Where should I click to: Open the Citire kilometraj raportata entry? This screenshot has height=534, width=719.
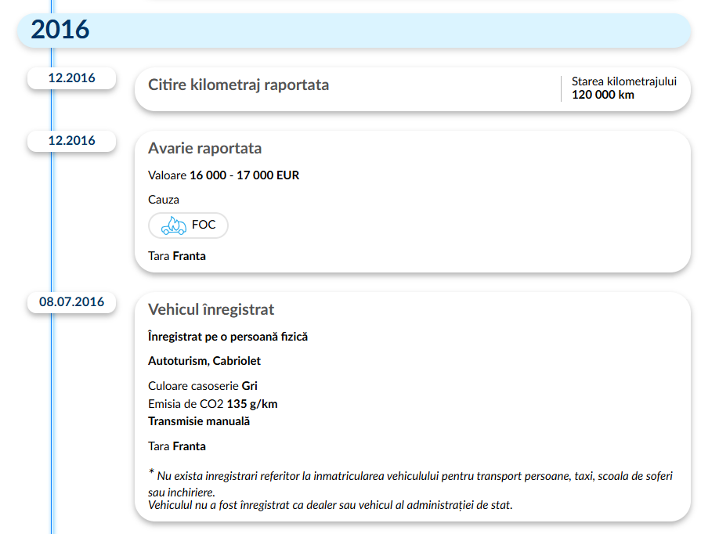(x=238, y=85)
